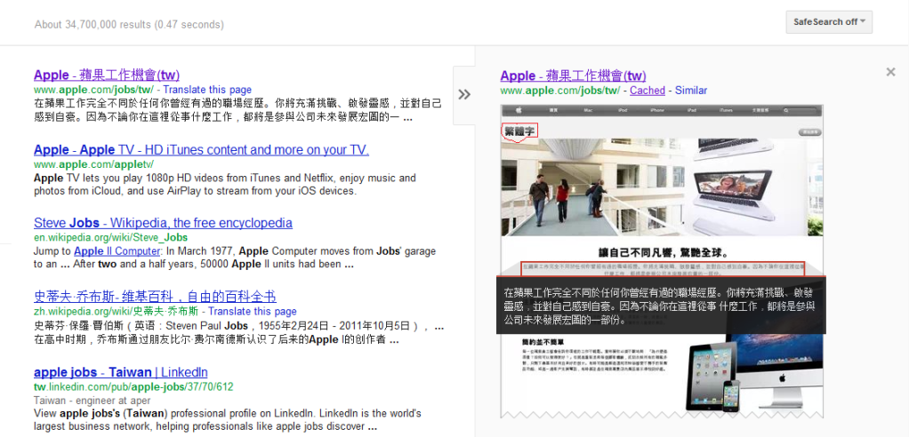Image resolution: width=909 pixels, height=437 pixels.
Task: Close the preview panel with X
Action: point(890,72)
